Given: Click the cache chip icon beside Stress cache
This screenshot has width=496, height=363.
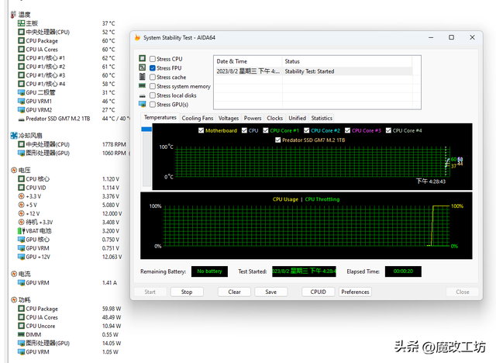Looking at the screenshot, I should coord(143,77).
